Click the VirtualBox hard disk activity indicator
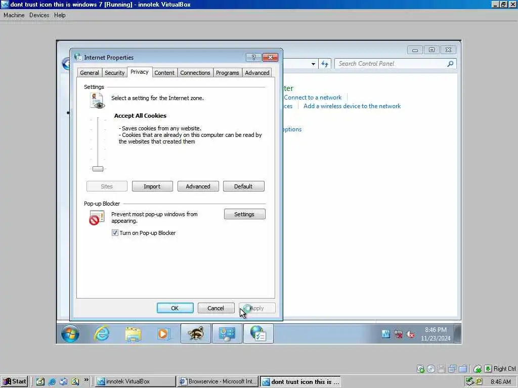 point(420,369)
